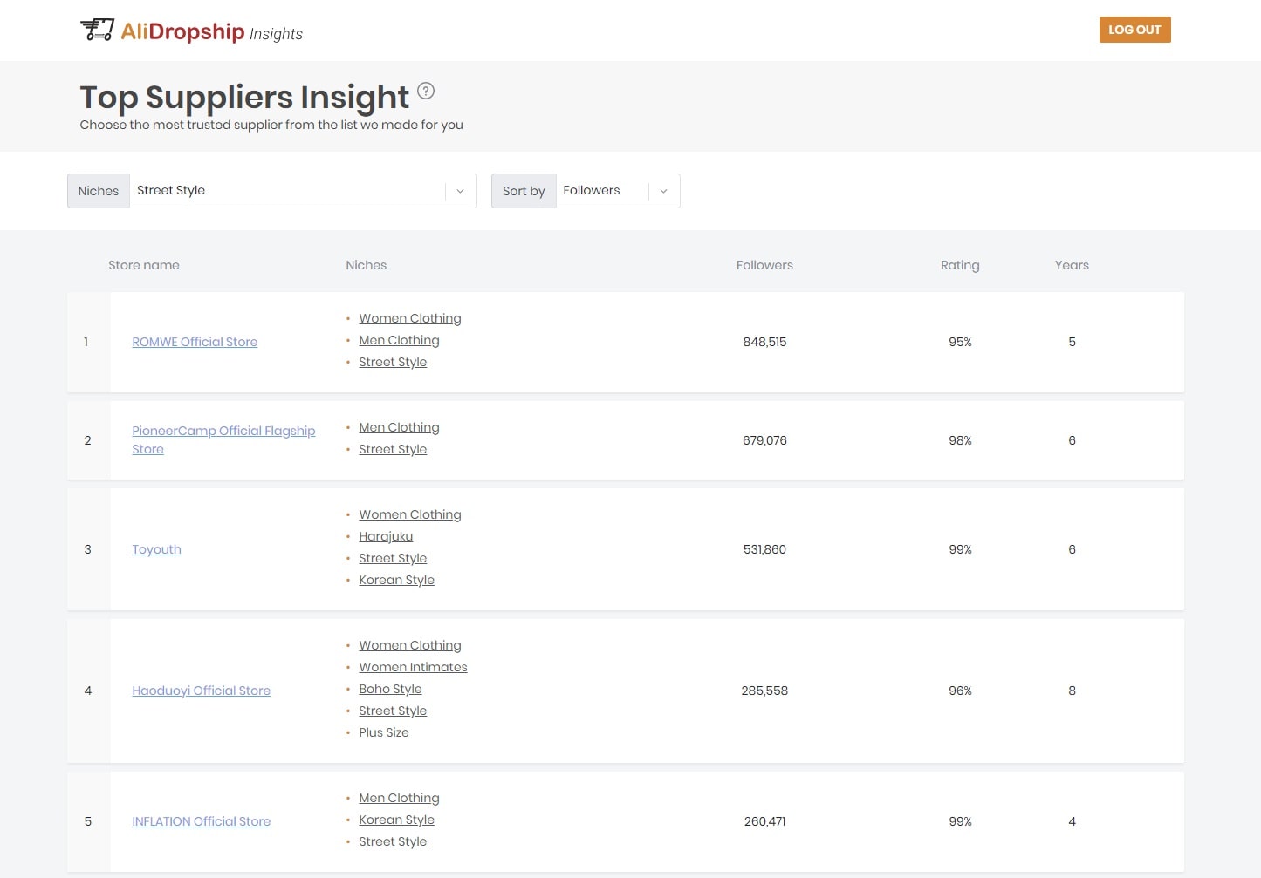
Task: Open the Sort by dropdown chevron
Action: [x=663, y=191]
